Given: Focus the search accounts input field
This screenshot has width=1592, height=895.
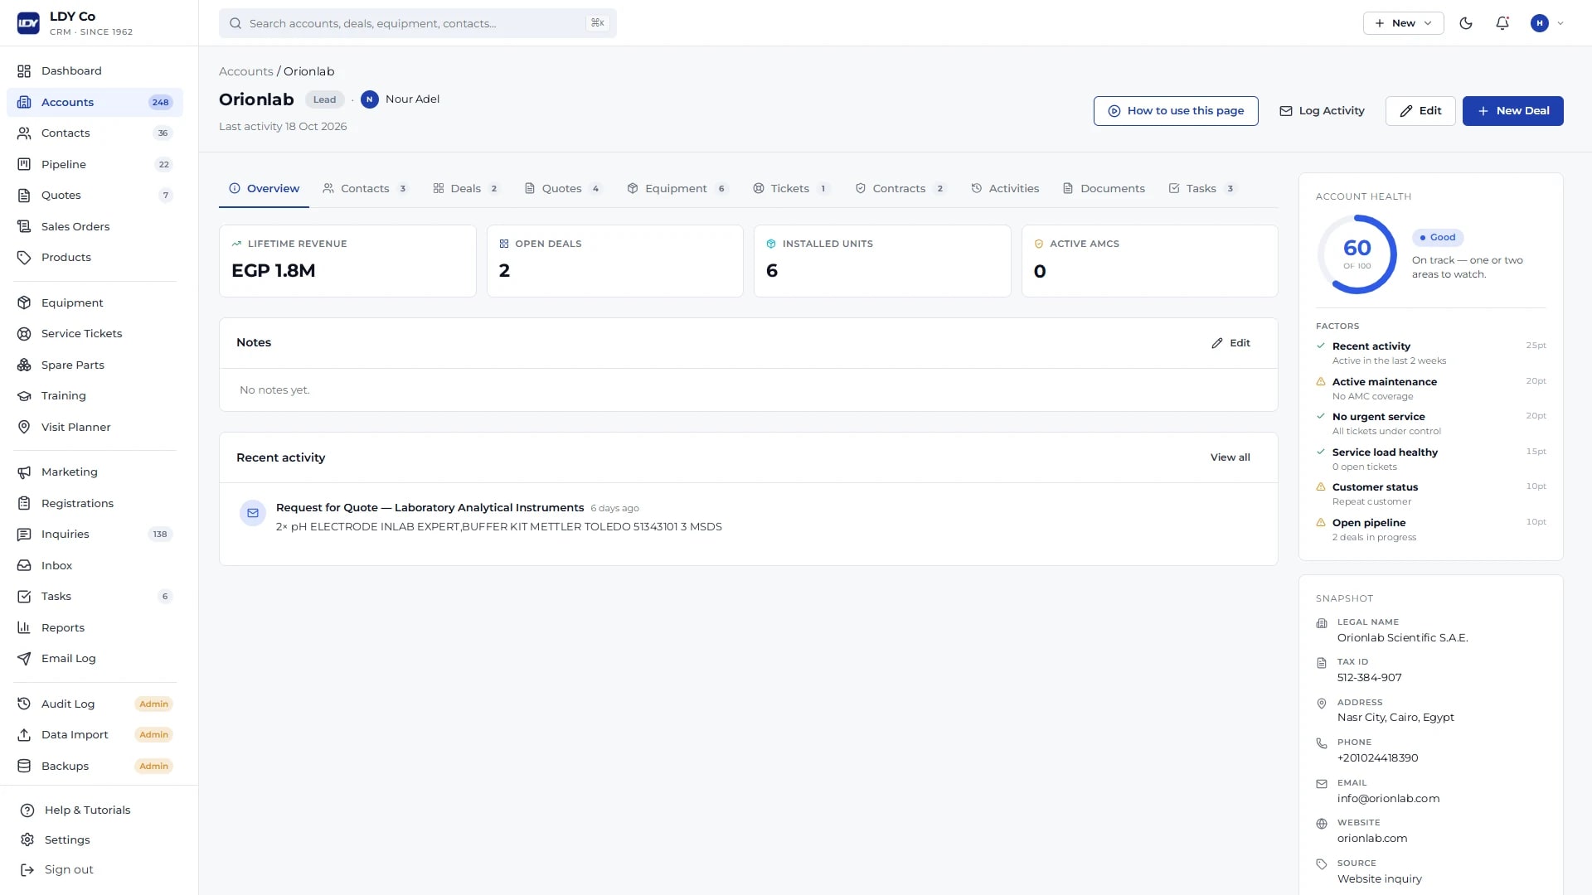Looking at the screenshot, I should pos(418,23).
